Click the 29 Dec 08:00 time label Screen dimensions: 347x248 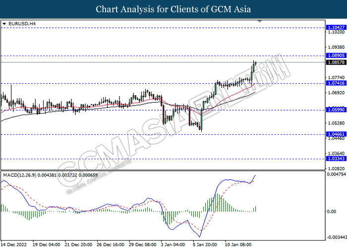point(143,245)
